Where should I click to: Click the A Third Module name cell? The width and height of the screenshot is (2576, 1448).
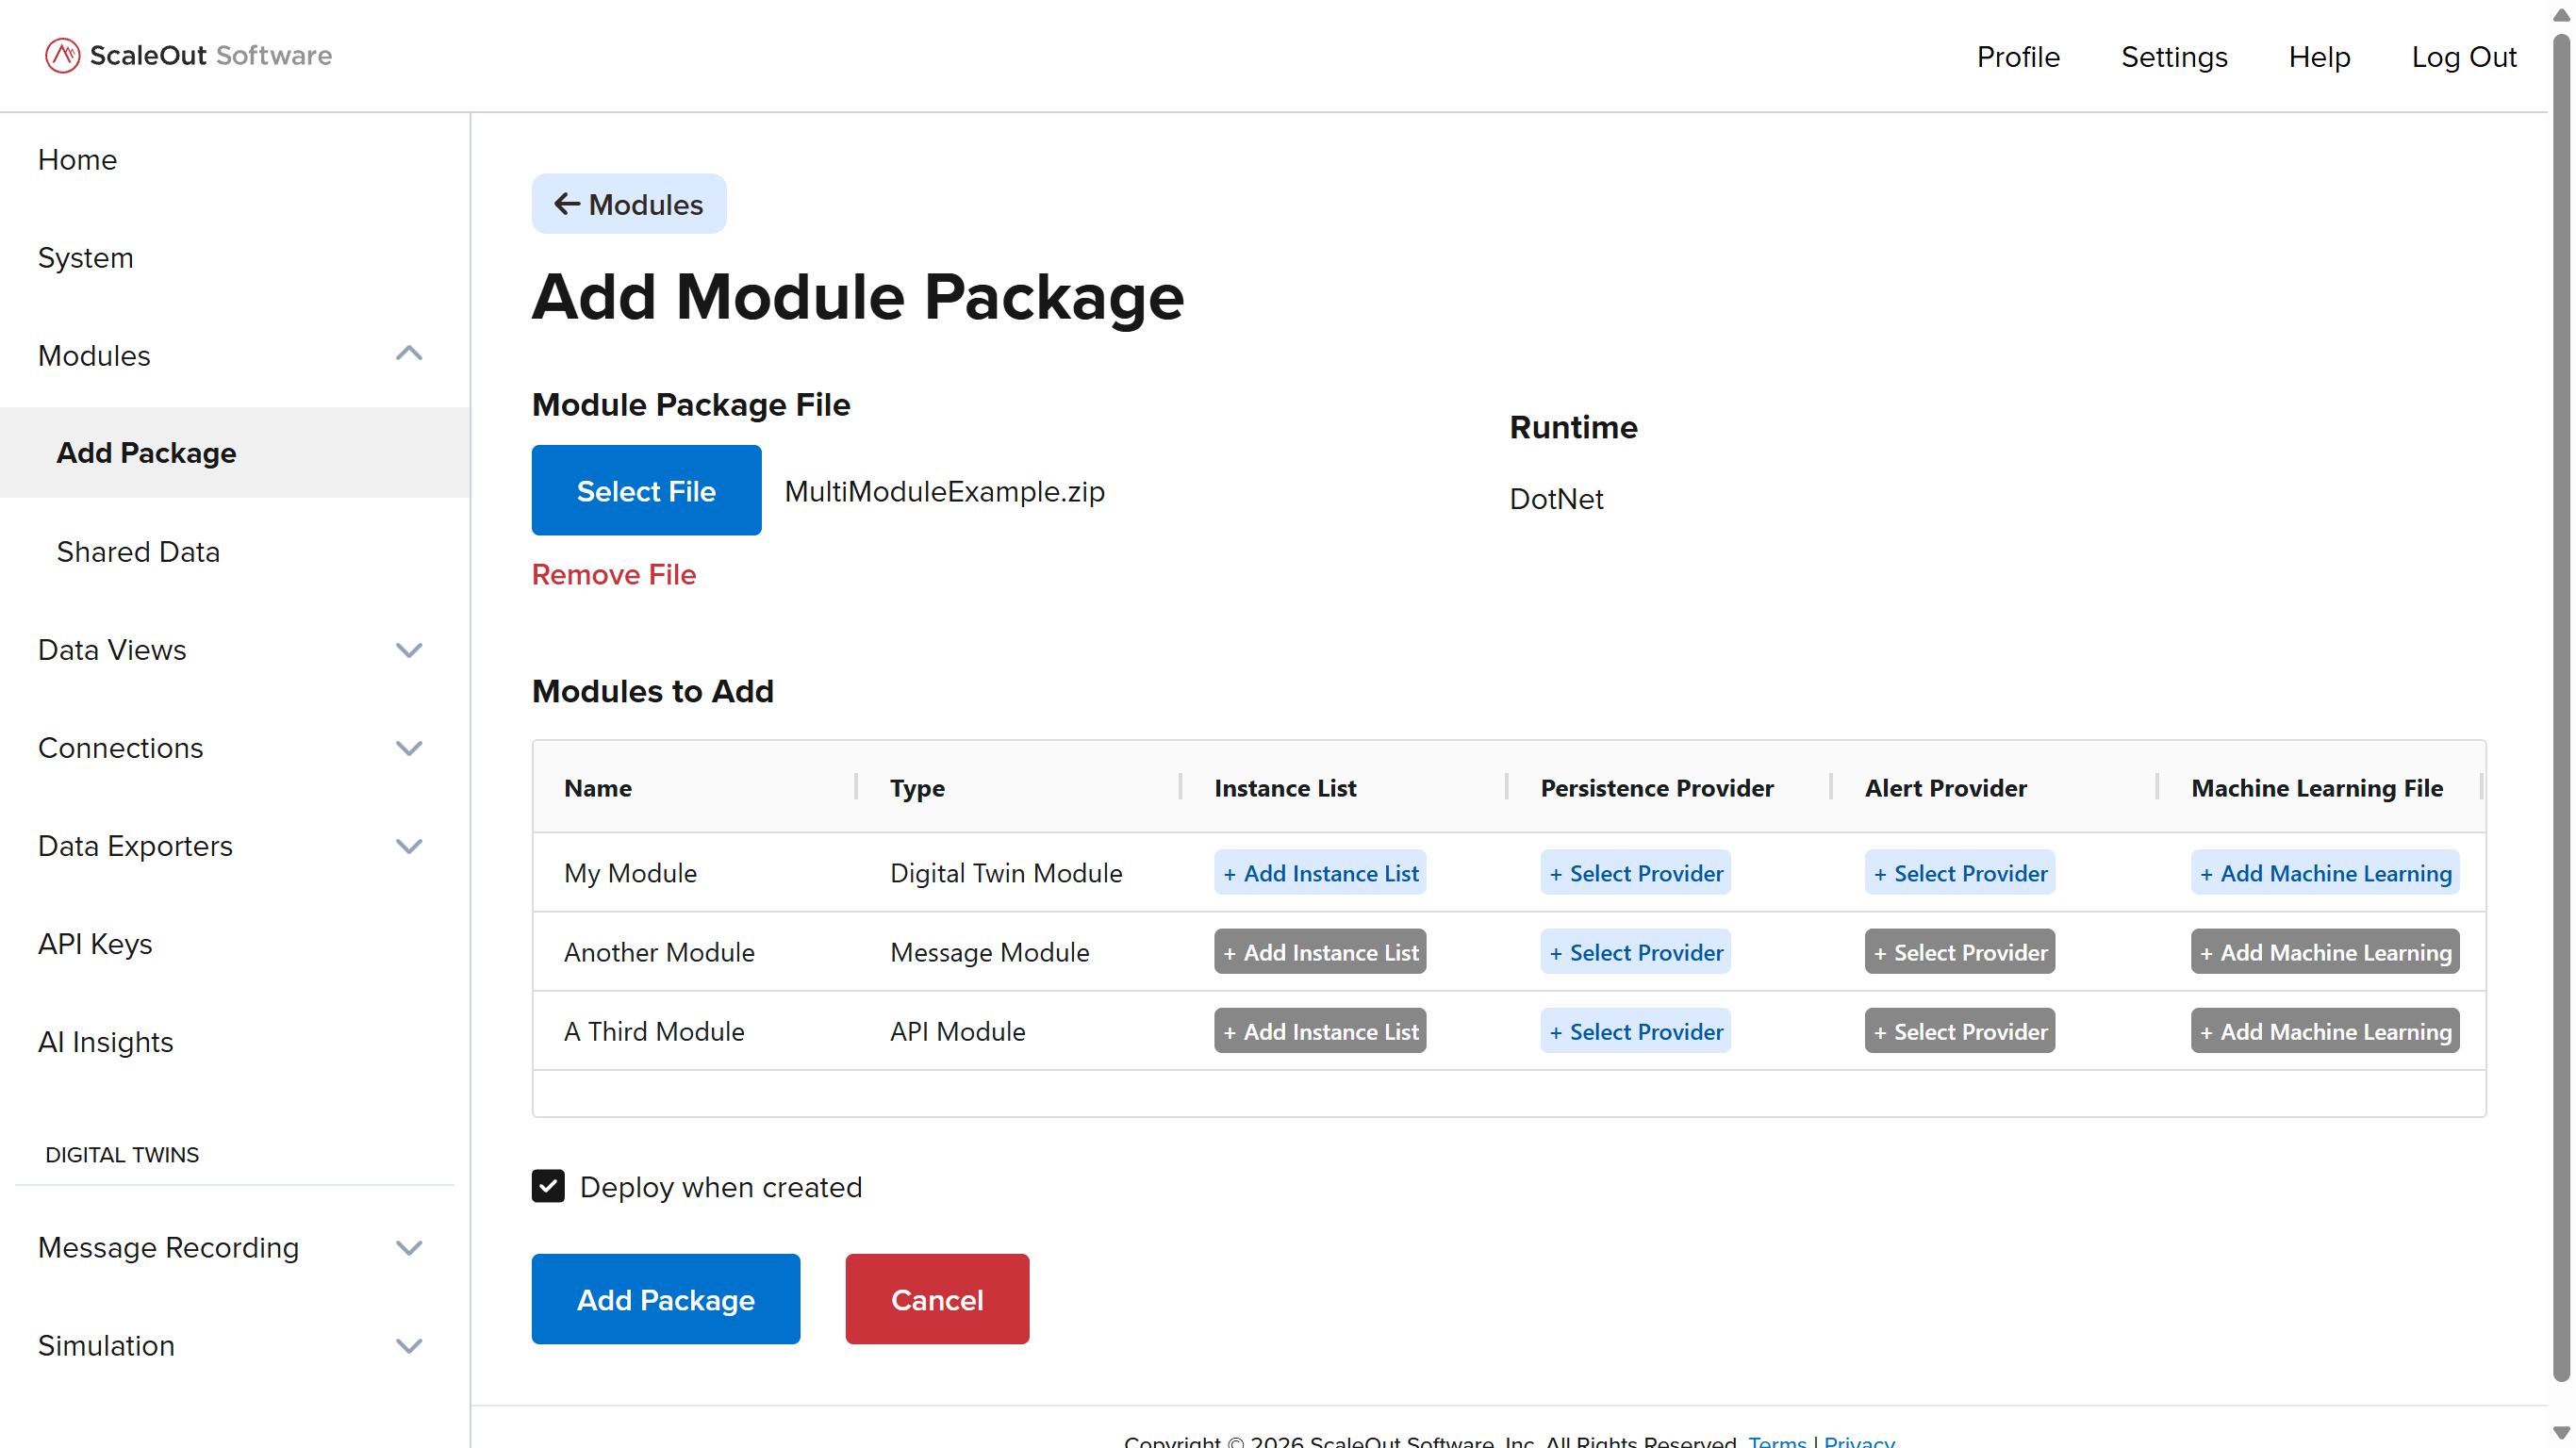(x=654, y=1031)
